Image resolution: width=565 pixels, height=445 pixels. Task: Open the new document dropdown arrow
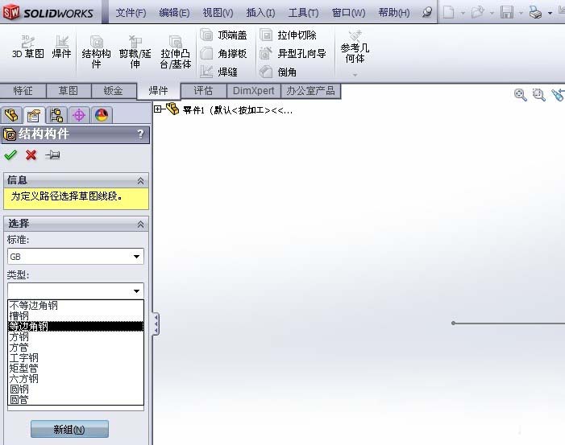click(x=463, y=14)
